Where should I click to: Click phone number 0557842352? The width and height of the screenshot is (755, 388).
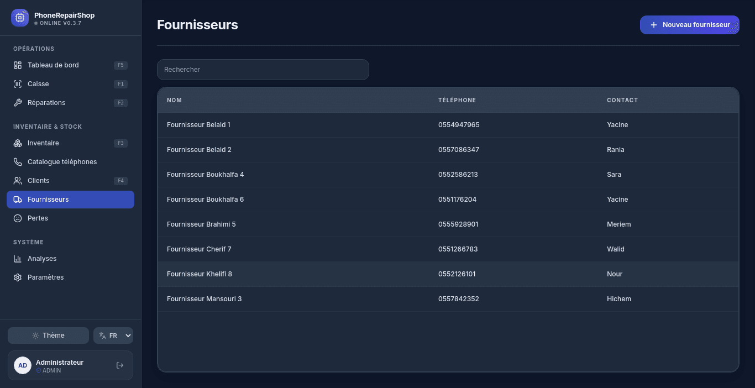(x=459, y=299)
